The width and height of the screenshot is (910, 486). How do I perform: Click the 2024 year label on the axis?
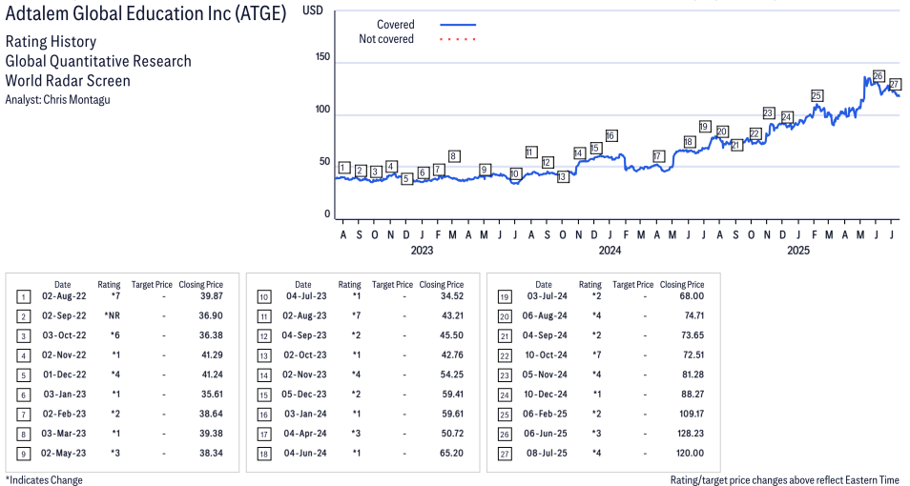click(610, 250)
